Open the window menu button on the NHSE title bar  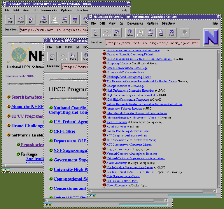pyautogui.click(x=4, y=4)
